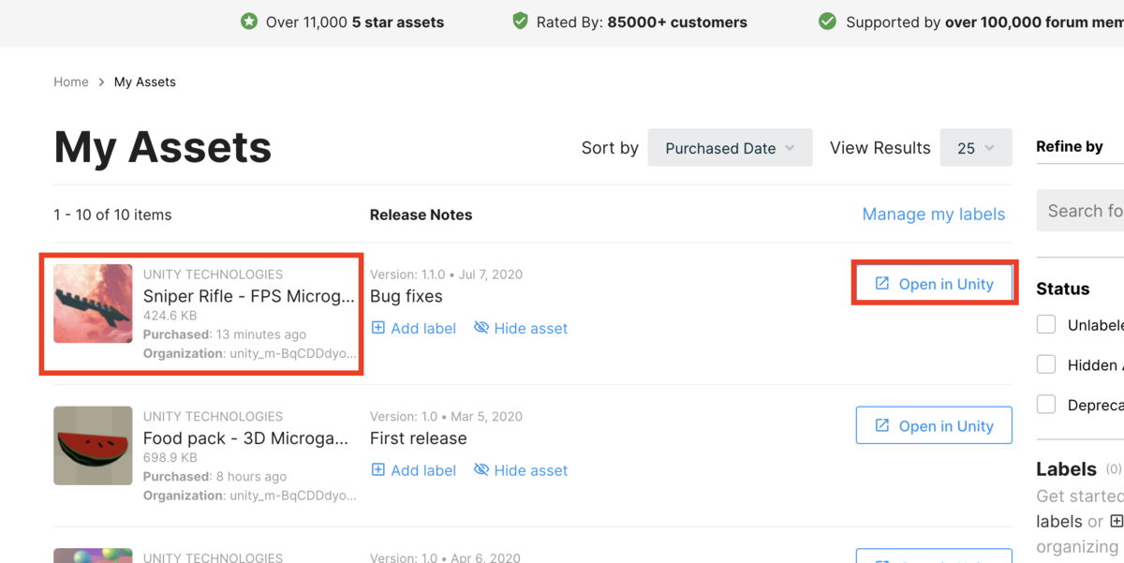Viewport: 1124px width, 563px height.
Task: Open the Purchased Date sort dropdown
Action: coord(730,148)
